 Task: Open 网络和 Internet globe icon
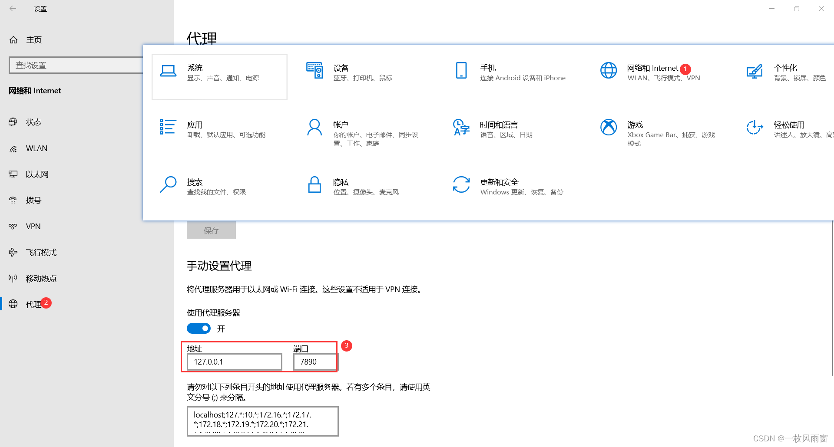point(609,70)
